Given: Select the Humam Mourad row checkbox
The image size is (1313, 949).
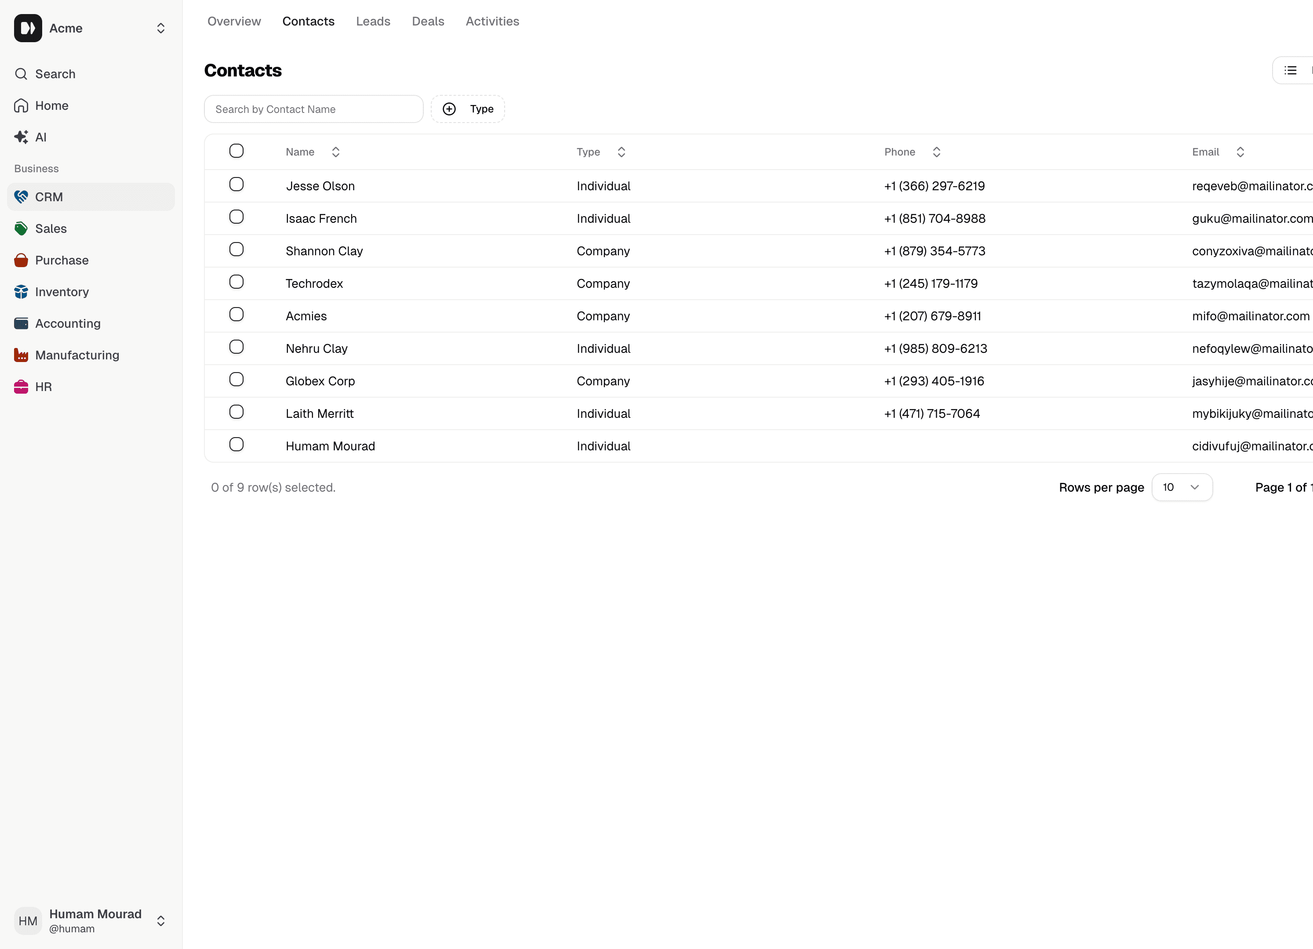Looking at the screenshot, I should click(236, 445).
